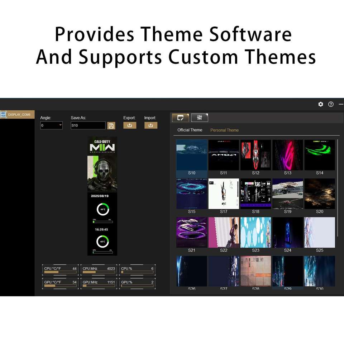Open the sliders adjustment icon tab
Image resolution: width=344 pixels, height=344 pixels.
pyautogui.click(x=200, y=118)
